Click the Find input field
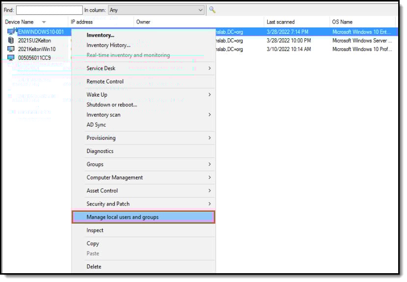The image size is (407, 282). (x=50, y=10)
